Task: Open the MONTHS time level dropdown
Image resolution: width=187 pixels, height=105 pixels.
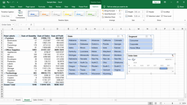Action: tap(169, 60)
